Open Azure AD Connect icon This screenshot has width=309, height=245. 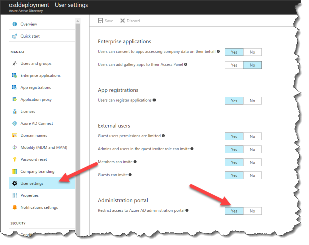[x=15, y=123]
